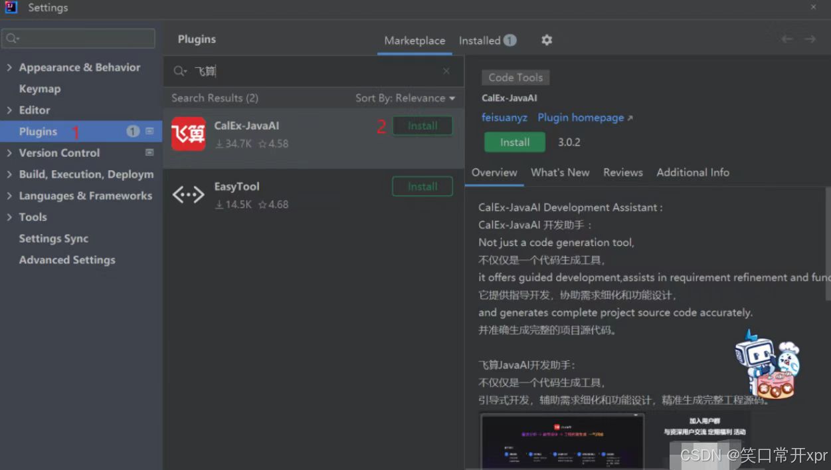
Task: Select Advanced Settings in the tree
Action: tap(67, 260)
